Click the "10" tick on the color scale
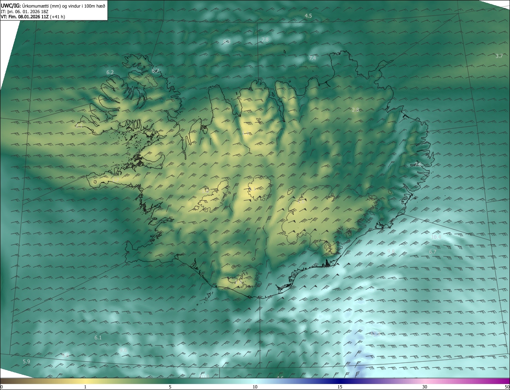This screenshot has width=510, height=390. coord(255,387)
